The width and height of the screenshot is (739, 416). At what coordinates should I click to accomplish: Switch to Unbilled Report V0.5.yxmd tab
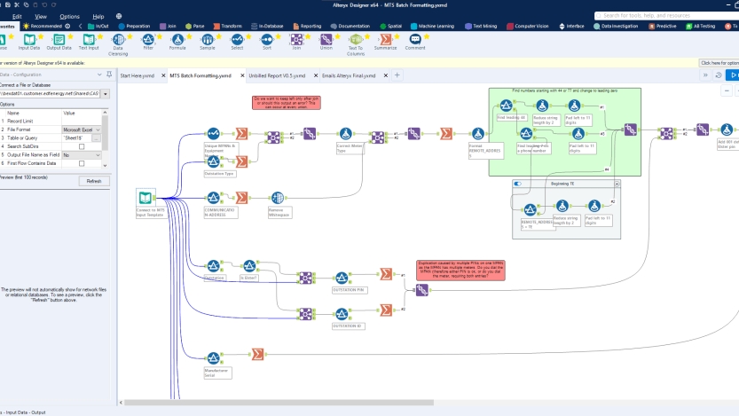[x=277, y=76]
